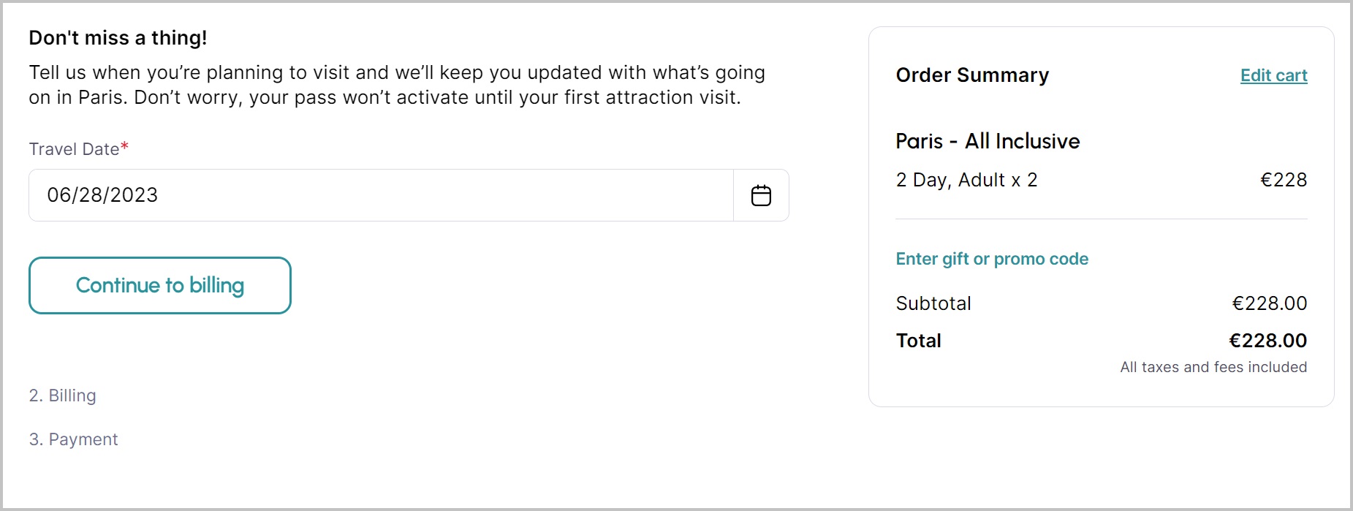Click the bold Total label
The width and height of the screenshot is (1353, 511).
(919, 341)
